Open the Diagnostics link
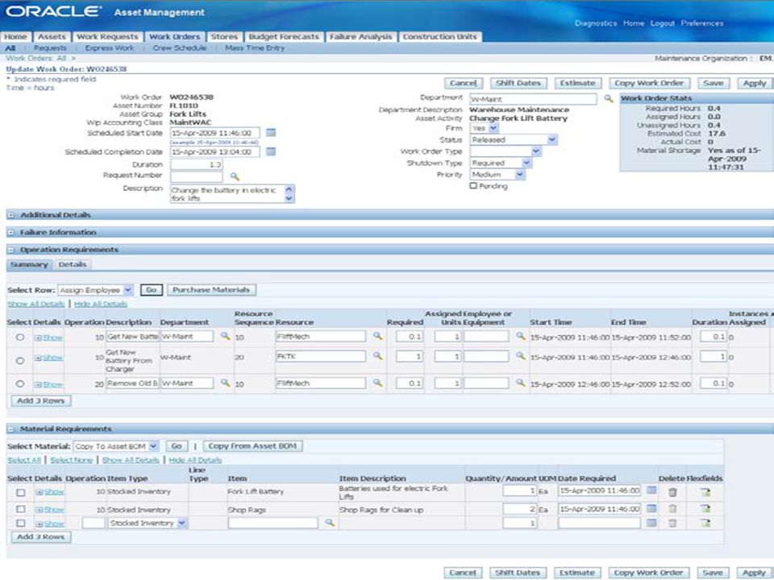Viewport: 774px width, 580px height. point(596,23)
